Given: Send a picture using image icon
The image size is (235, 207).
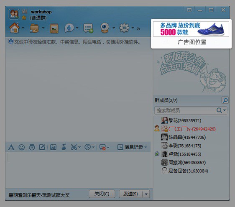Looking at the screenshot, I should coord(54,147).
